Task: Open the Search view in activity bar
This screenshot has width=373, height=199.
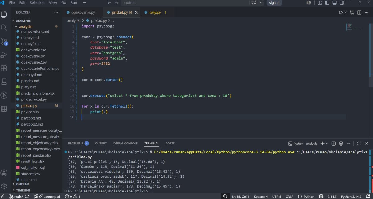Action: (x=4, y=28)
